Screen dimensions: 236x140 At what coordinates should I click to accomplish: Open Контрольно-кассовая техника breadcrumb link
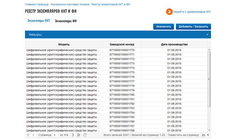(70, 4)
